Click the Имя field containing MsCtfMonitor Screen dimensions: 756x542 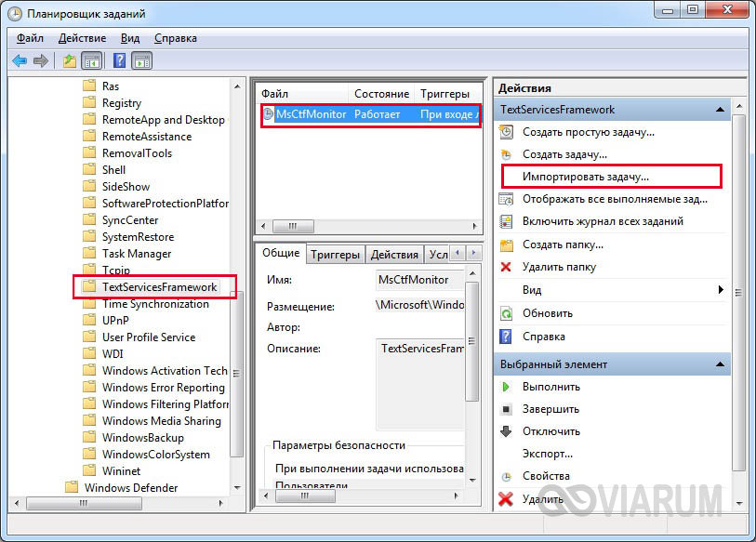pyautogui.click(x=420, y=280)
